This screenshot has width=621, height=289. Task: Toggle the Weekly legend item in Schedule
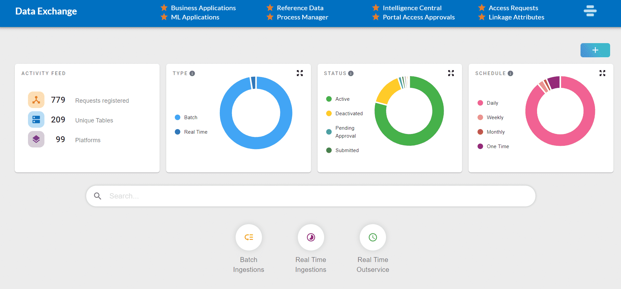pos(490,118)
